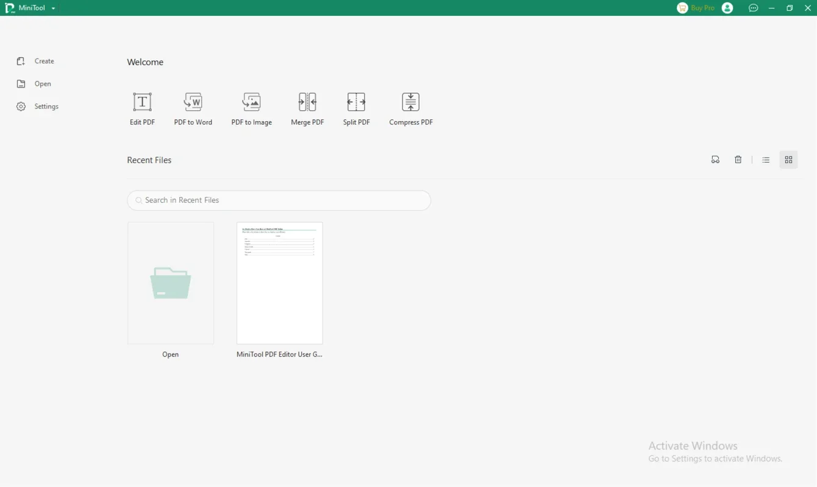Screen dimensions: 817x487
Task: Close the MiniTool window
Action: click(808, 8)
